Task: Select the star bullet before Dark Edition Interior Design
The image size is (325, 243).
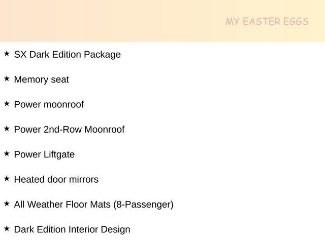Action: pyautogui.click(x=7, y=229)
